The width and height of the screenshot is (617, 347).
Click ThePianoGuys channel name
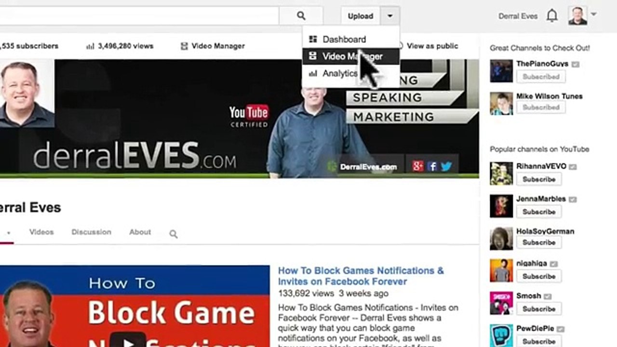[542, 64]
